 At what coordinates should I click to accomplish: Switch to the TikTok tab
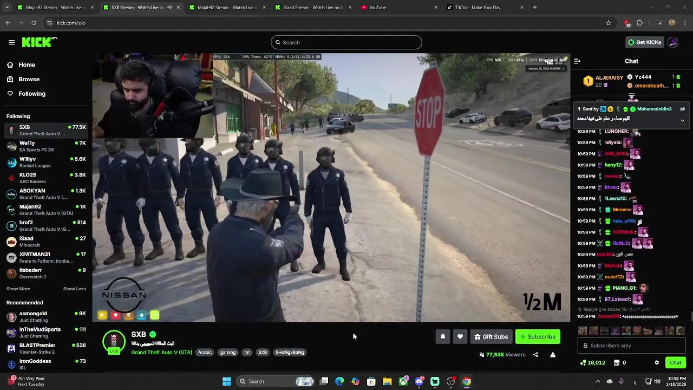click(x=485, y=8)
